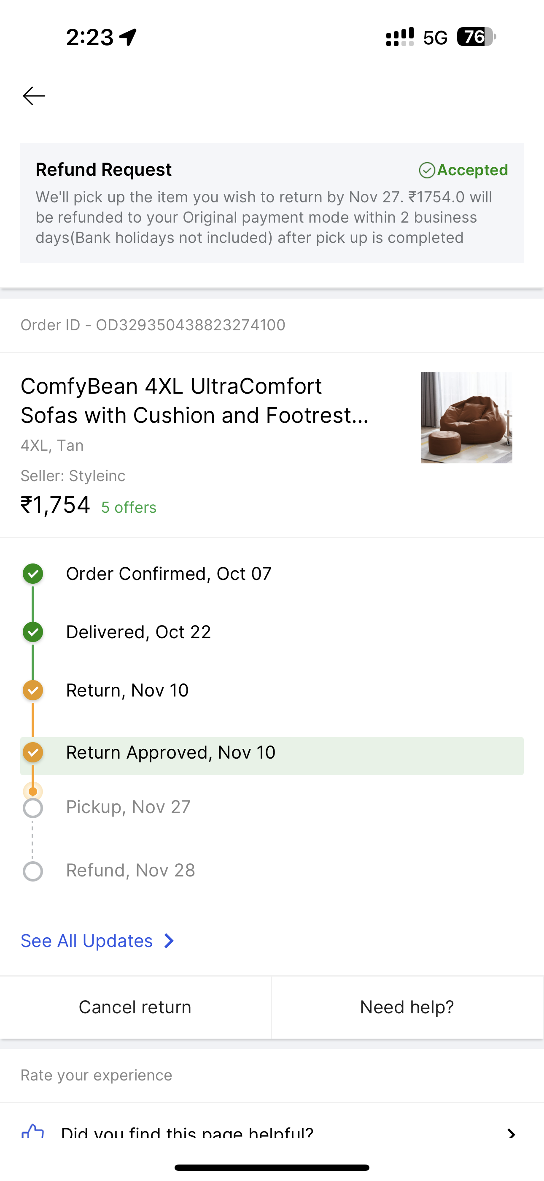
Task: Tap the green Accepted checkmark icon
Action: point(427,170)
